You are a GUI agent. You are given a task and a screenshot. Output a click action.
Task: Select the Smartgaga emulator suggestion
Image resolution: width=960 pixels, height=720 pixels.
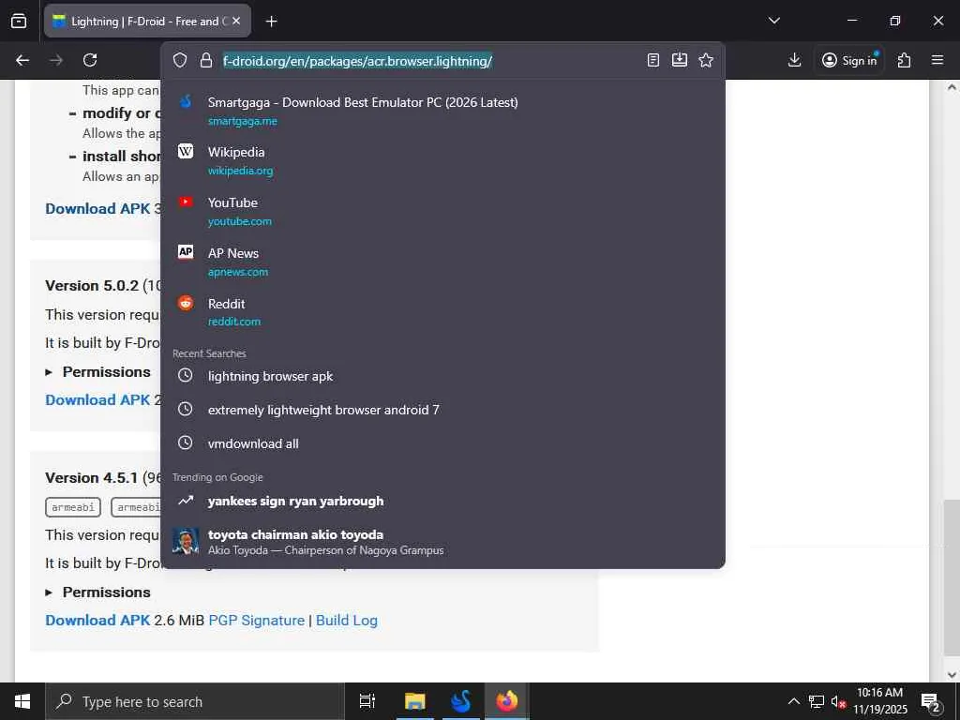[442, 111]
